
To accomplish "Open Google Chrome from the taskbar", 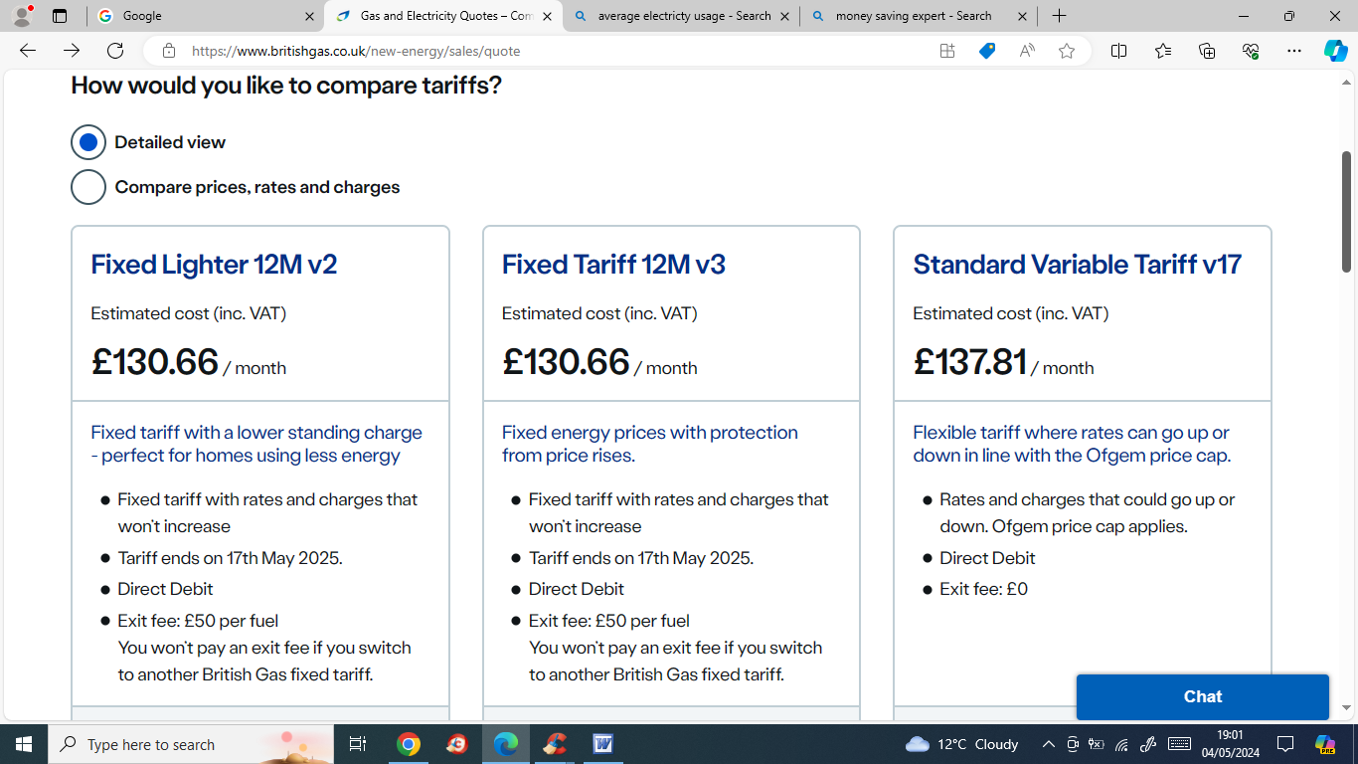I will pyautogui.click(x=409, y=744).
